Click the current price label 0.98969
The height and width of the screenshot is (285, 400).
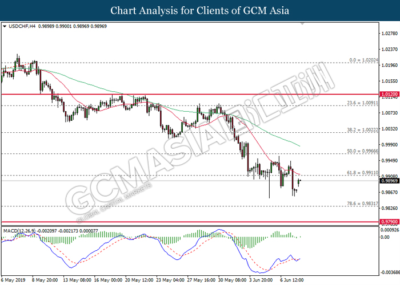389,181
